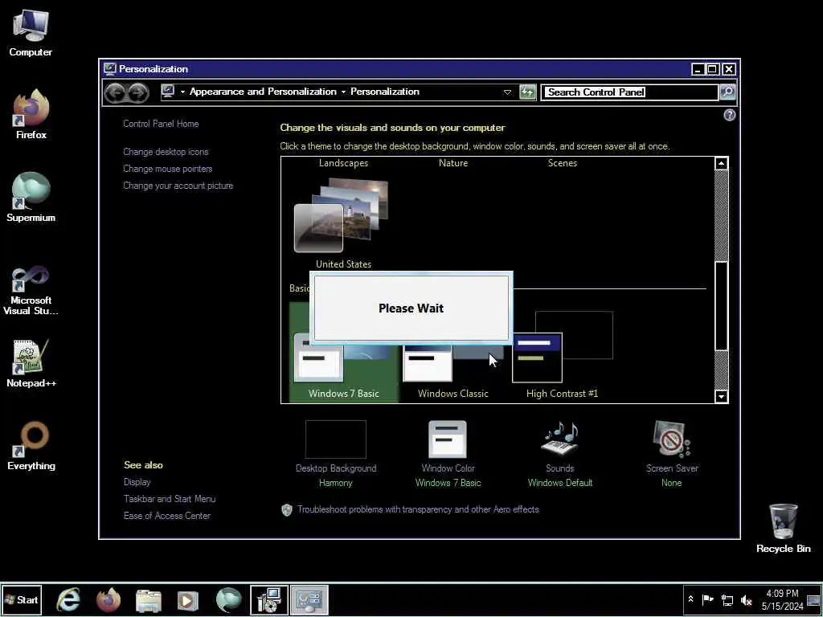Expand dropdown before Appearance and Personalization
This screenshot has height=617, width=823.
(x=182, y=92)
